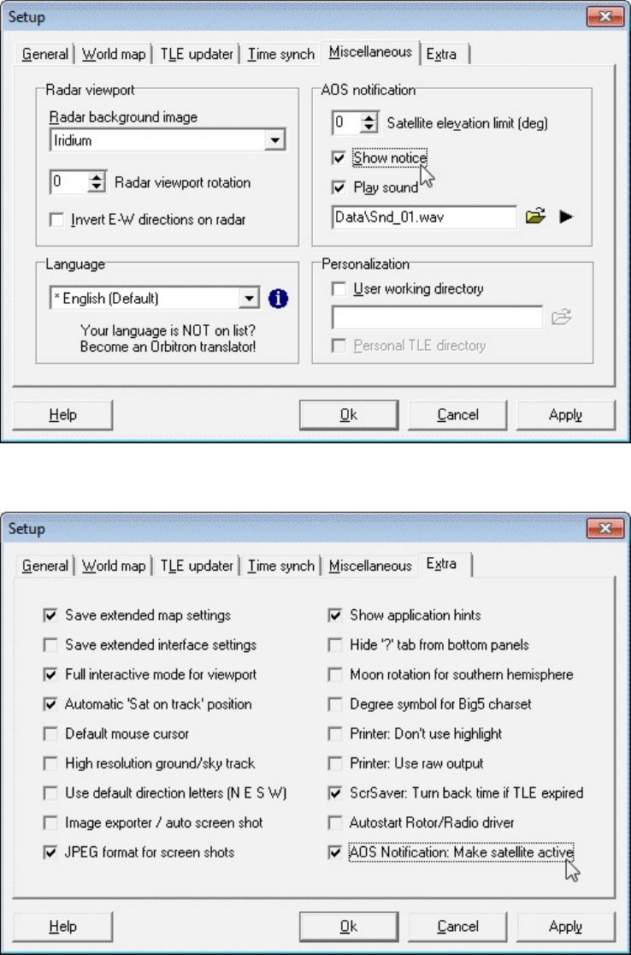Increase the Satellite elevation limit spinner
Image resolution: width=631 pixels, height=955 pixels.
pyautogui.click(x=369, y=117)
